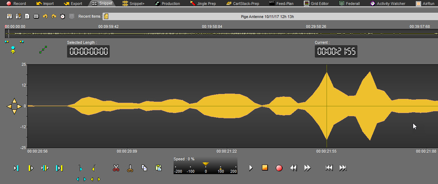
Task: Click the orange-handled scissors icon
Action: click(130, 168)
